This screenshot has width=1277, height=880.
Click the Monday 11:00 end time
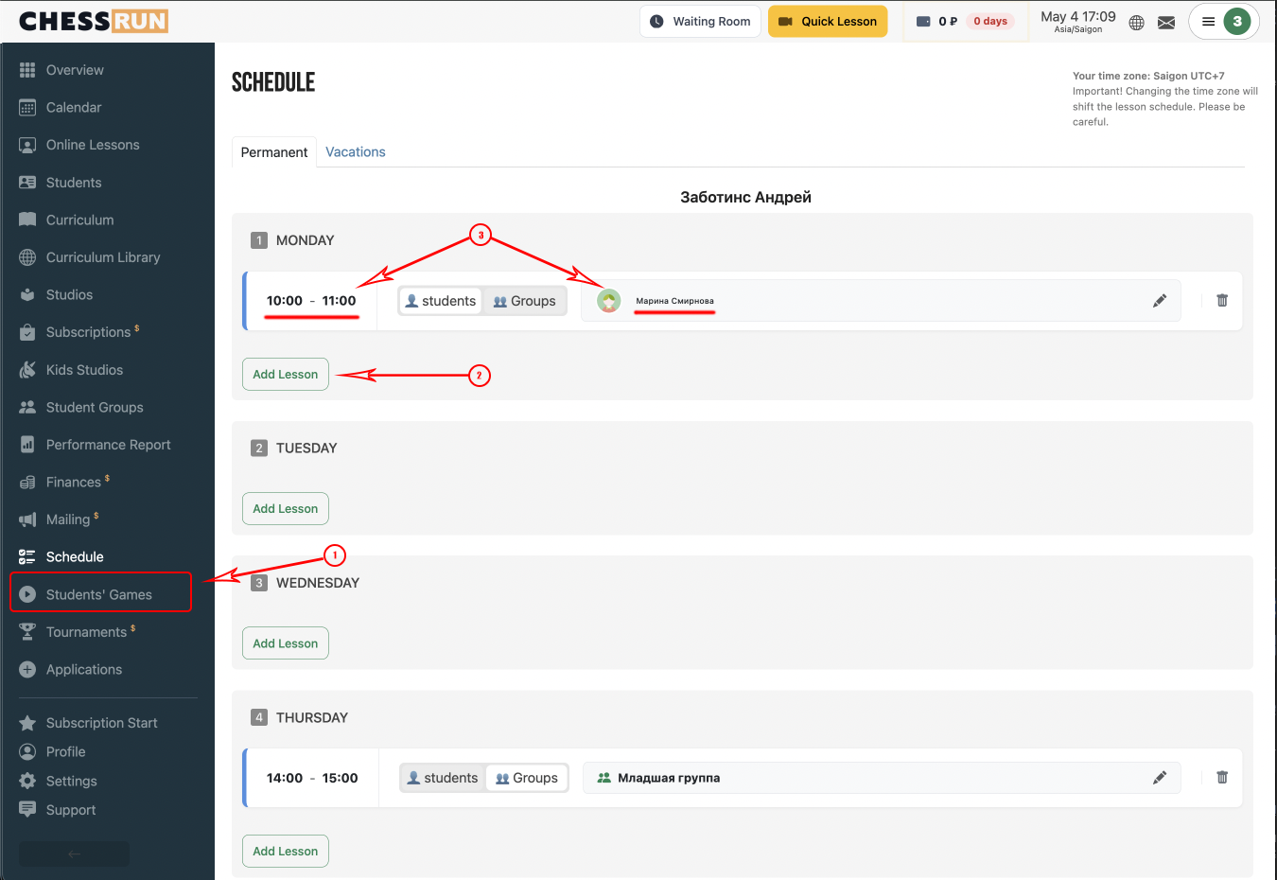[339, 301]
